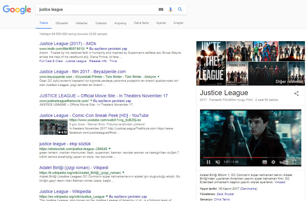
Task: Pause the trailer video
Action: (x=209, y=162)
